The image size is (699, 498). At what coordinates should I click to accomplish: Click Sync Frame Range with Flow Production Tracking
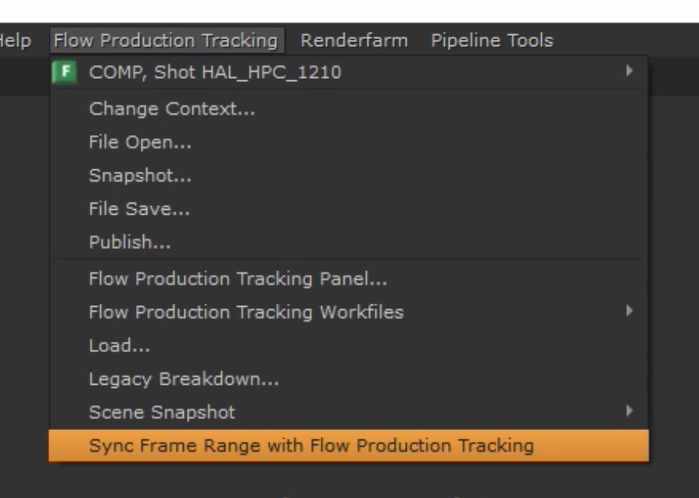coord(311,446)
